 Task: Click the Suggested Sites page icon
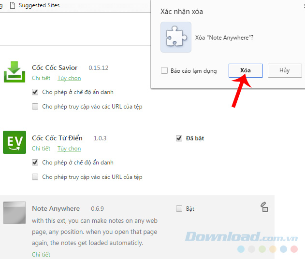pyautogui.click(x=13, y=5)
